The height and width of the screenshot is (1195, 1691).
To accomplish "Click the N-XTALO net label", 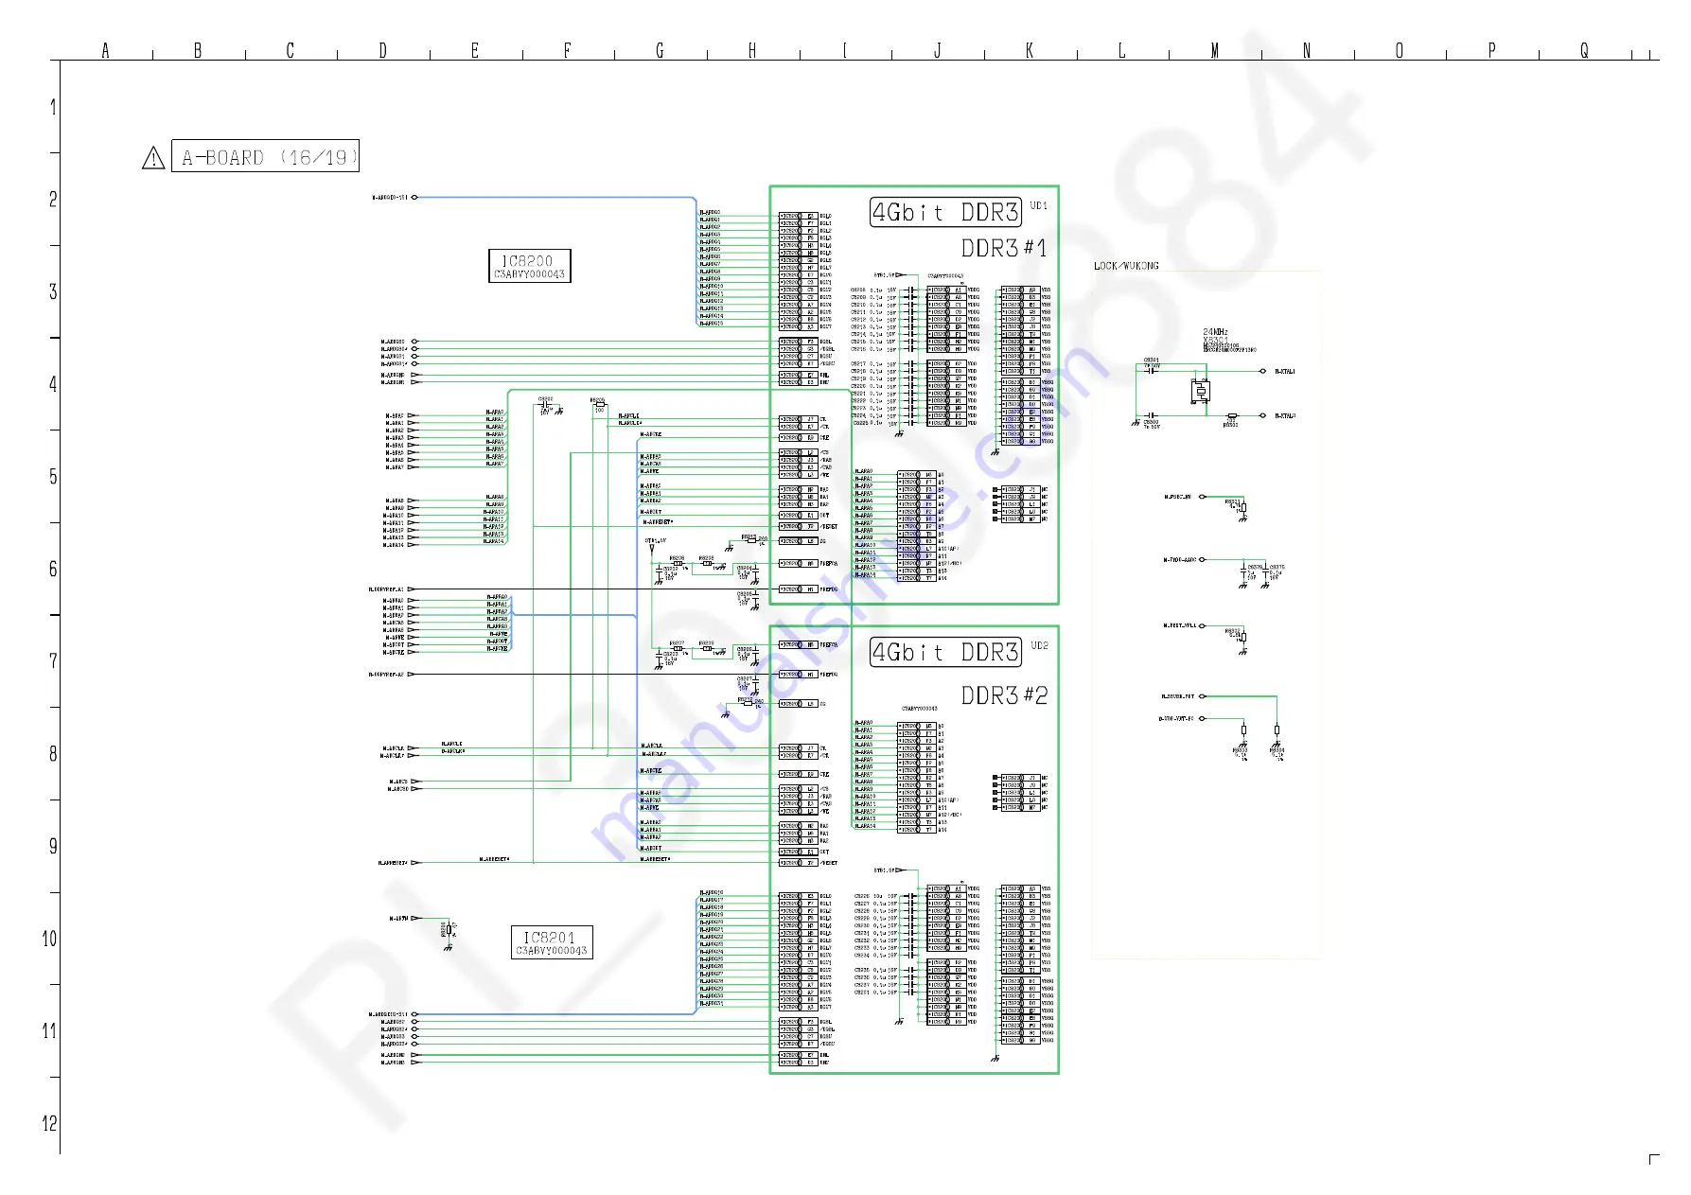I will point(1285,416).
